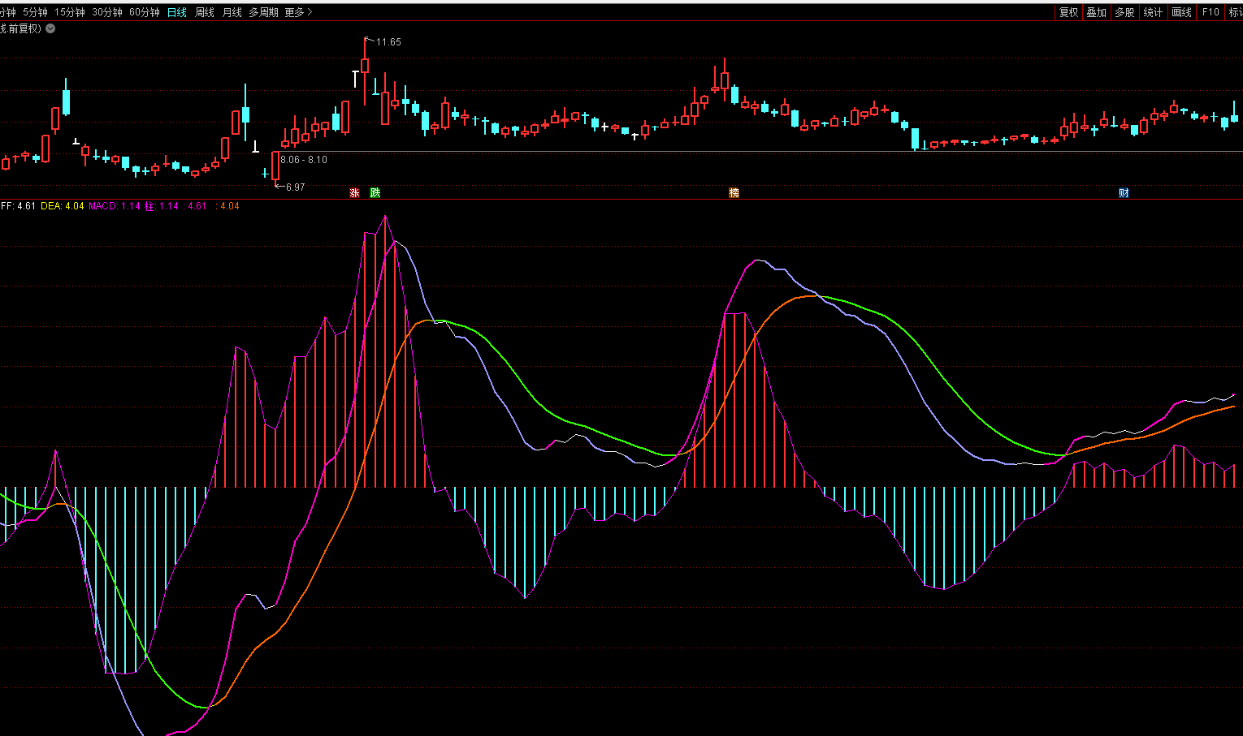Open the F10 company info page
This screenshot has height=736, width=1243.
(x=1211, y=12)
